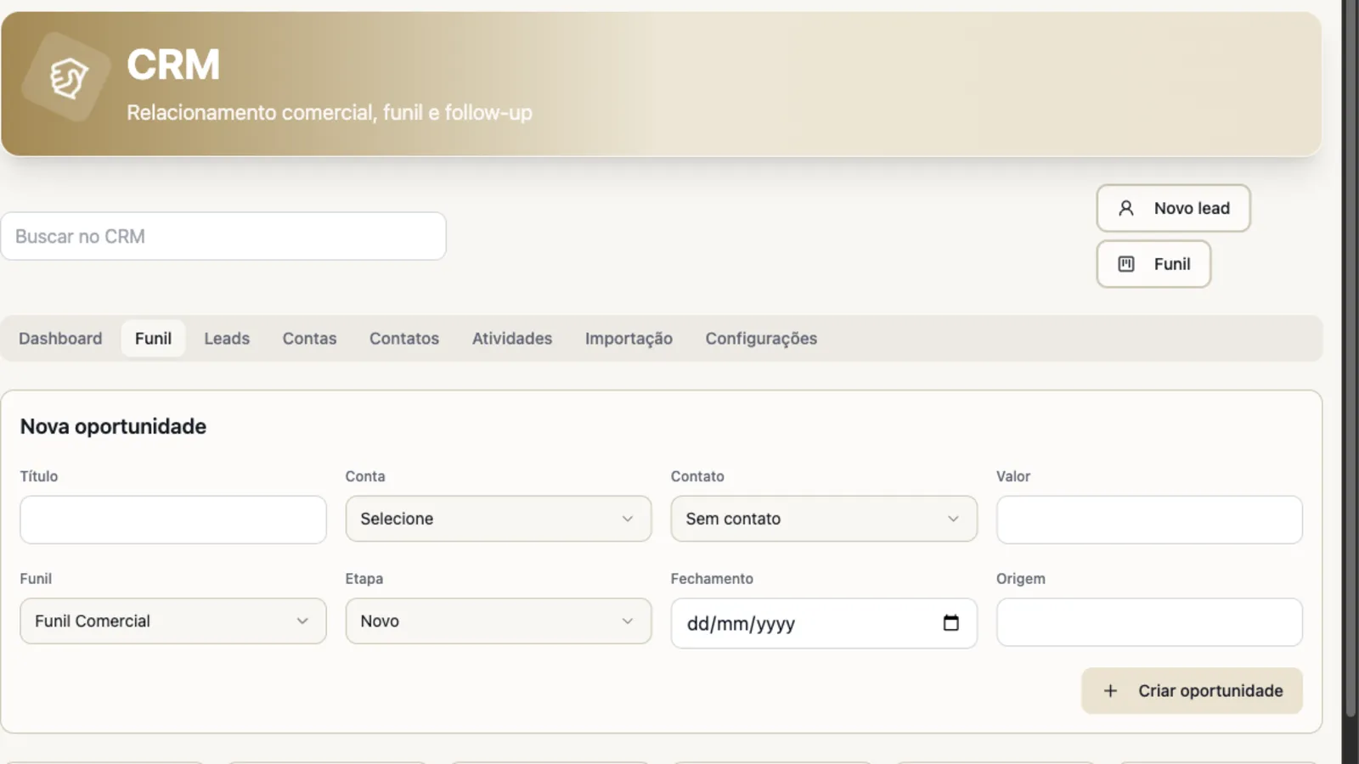Click the vertical scrollbar on the right edge
1359x764 pixels.
point(1351,358)
